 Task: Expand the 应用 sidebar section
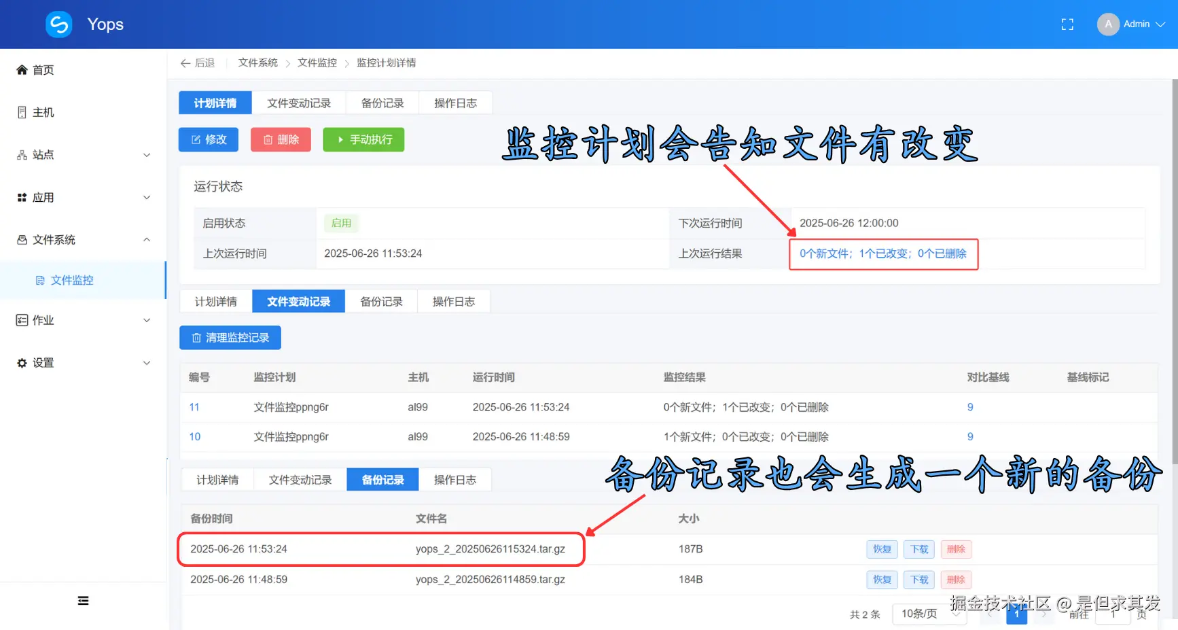coord(147,197)
